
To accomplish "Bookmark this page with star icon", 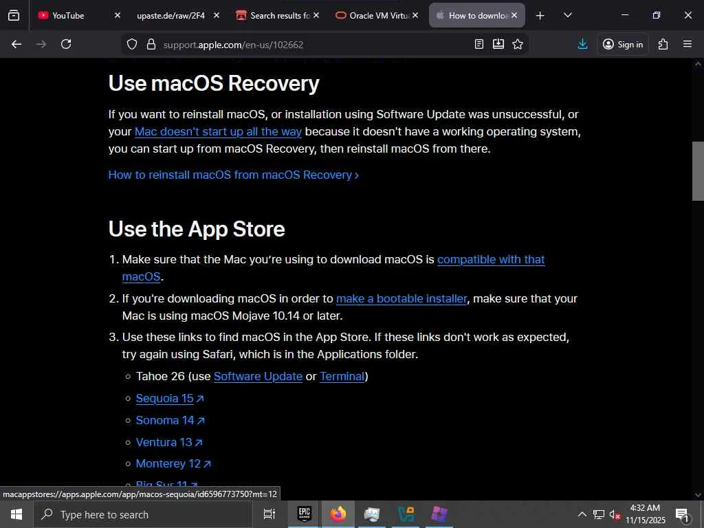I will 518,44.
